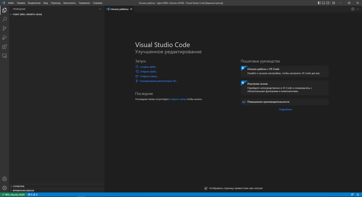Open the Терминал menu
Image resolution: width=362 pixels, height=197 pixels.
(84, 3)
